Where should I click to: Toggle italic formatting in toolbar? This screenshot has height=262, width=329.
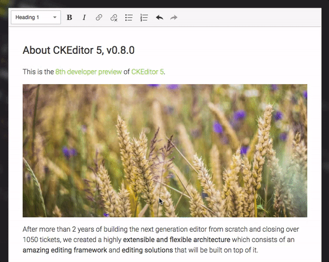click(84, 17)
